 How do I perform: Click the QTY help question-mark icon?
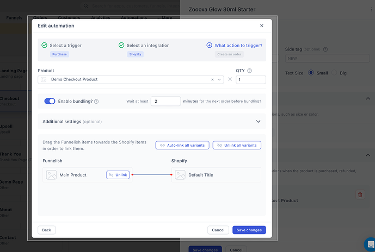(249, 71)
